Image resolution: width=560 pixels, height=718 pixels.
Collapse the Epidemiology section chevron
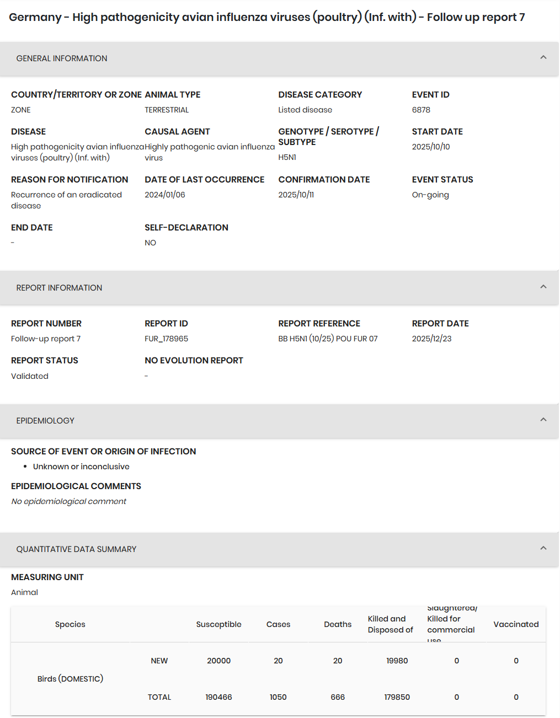pos(543,420)
